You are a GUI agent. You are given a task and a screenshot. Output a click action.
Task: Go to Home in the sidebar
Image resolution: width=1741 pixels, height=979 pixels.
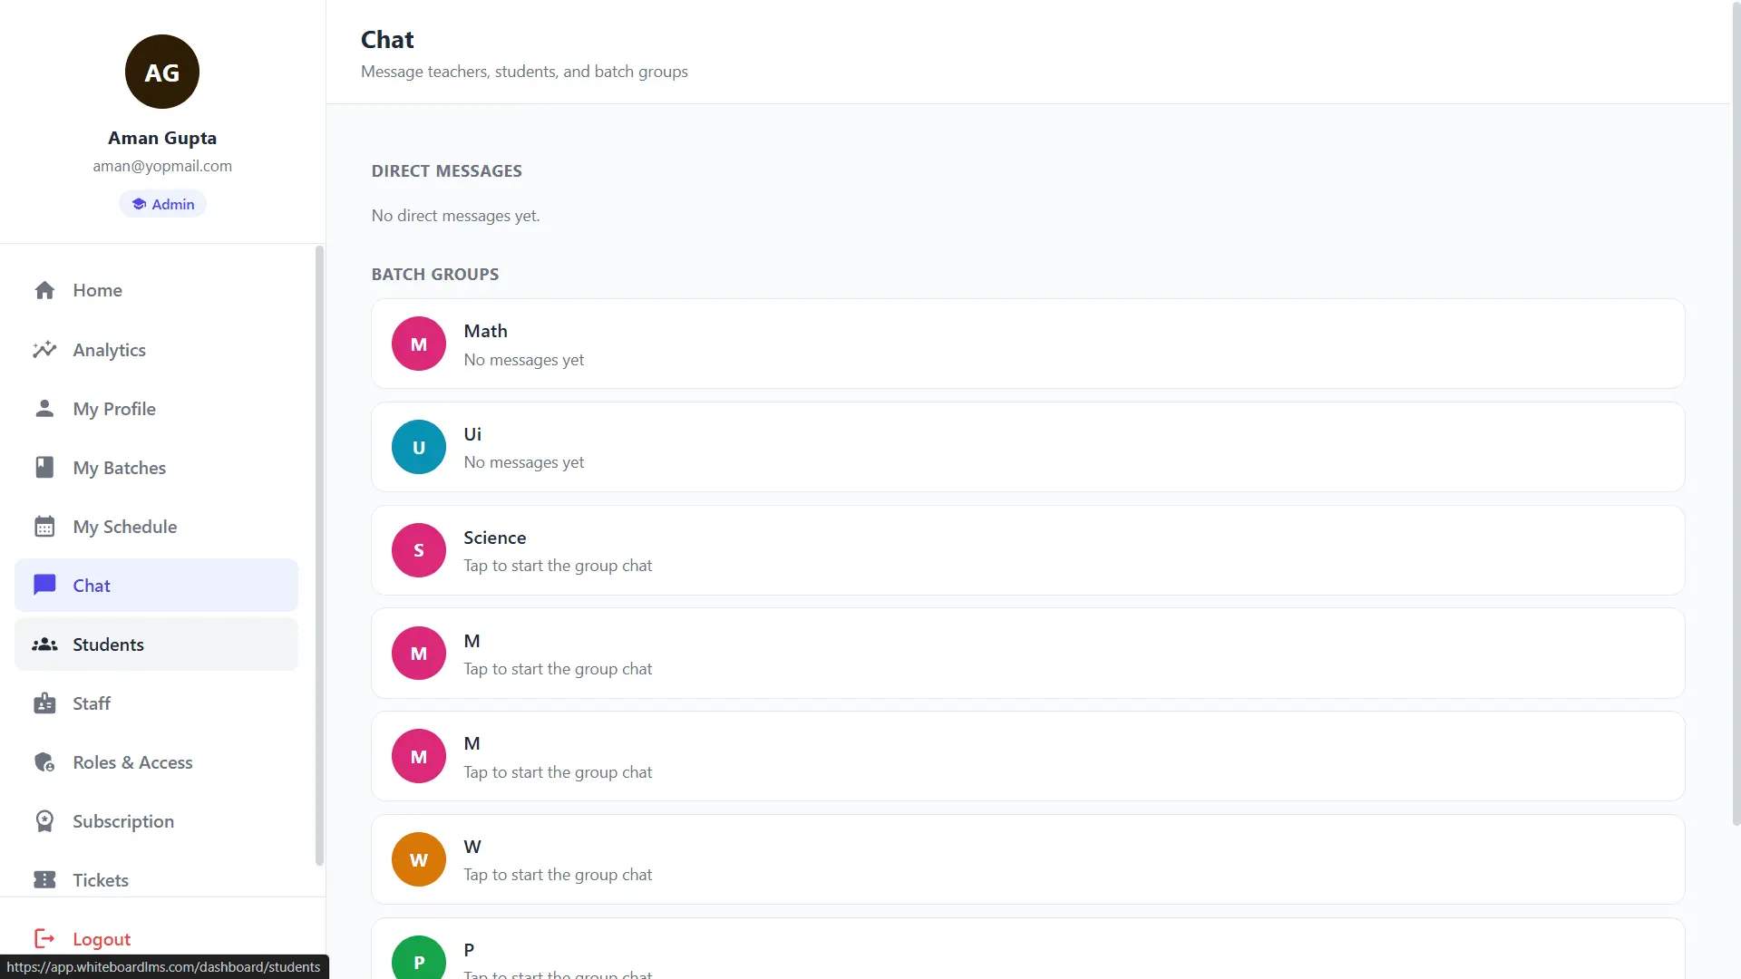(x=156, y=290)
